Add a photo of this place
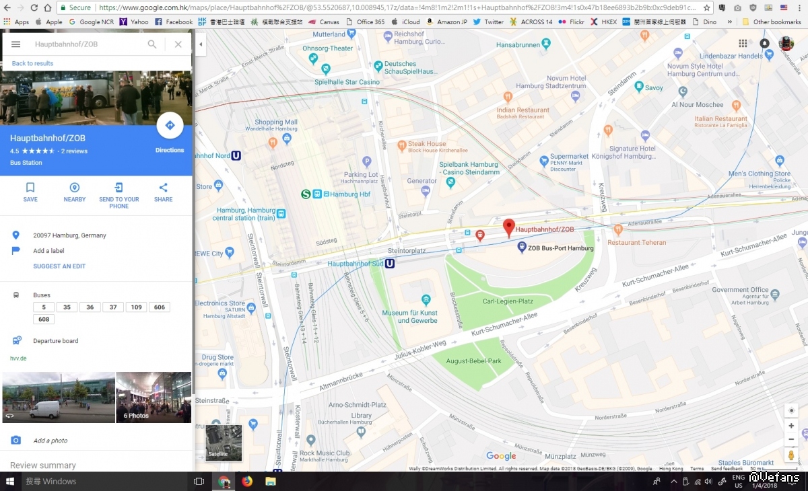The image size is (808, 491). [x=50, y=441]
